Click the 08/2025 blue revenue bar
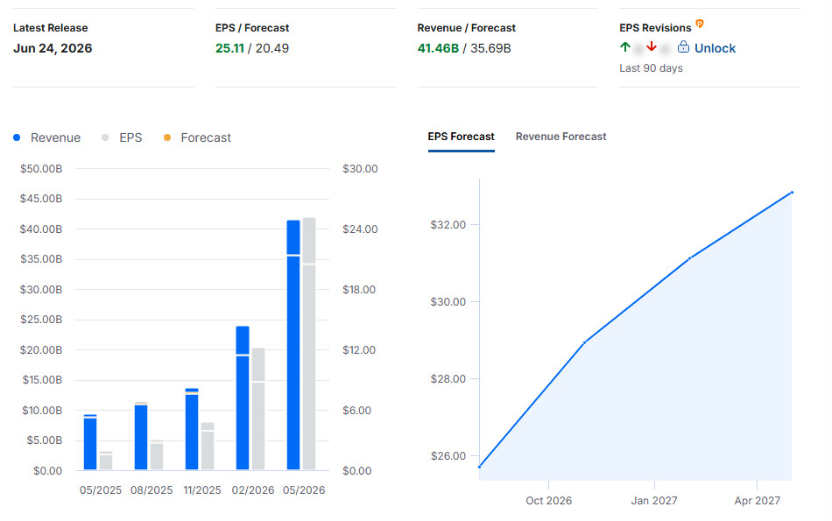 [x=141, y=435]
